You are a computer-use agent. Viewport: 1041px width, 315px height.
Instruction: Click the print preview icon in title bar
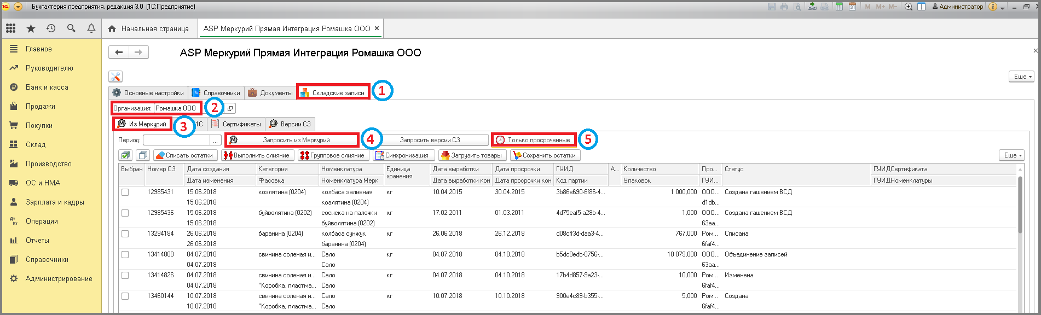[x=797, y=7]
